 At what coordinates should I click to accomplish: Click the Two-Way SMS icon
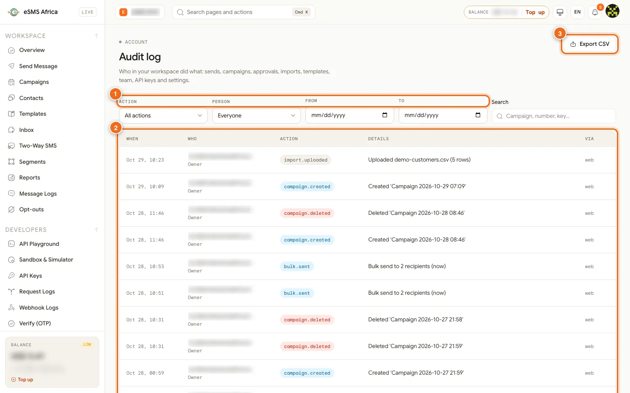[x=11, y=146]
